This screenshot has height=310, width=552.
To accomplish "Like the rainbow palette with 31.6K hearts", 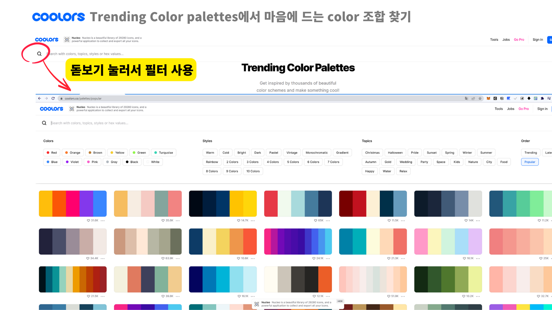I will [x=88, y=220].
